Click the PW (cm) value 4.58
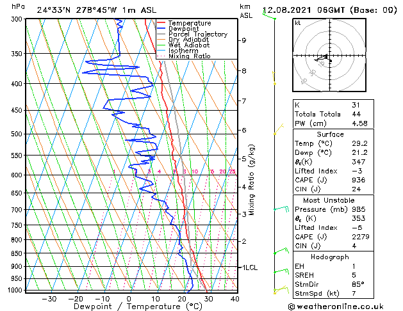403x311 pixels. pos(359,124)
